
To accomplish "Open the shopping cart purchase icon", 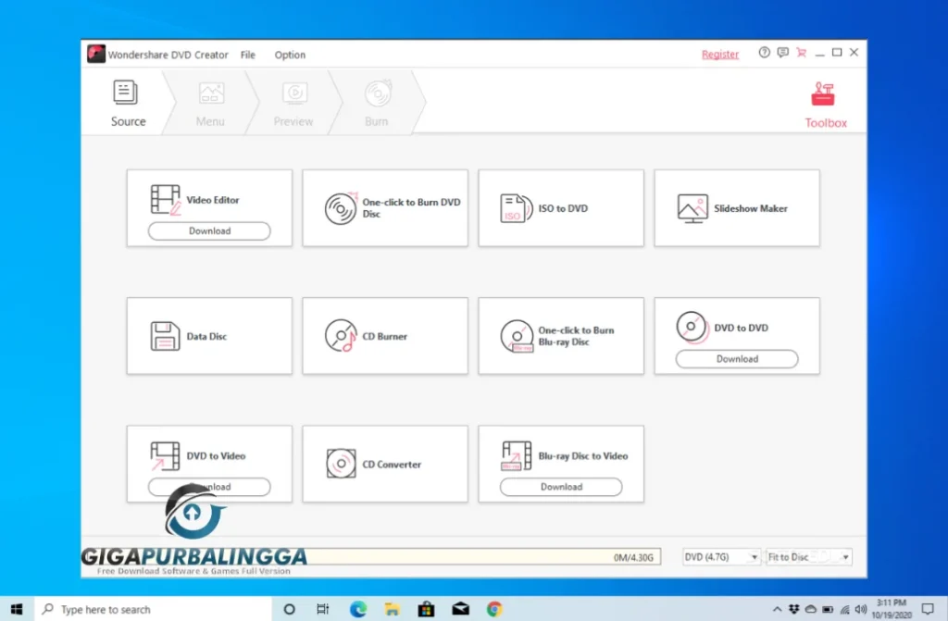I will coord(802,53).
